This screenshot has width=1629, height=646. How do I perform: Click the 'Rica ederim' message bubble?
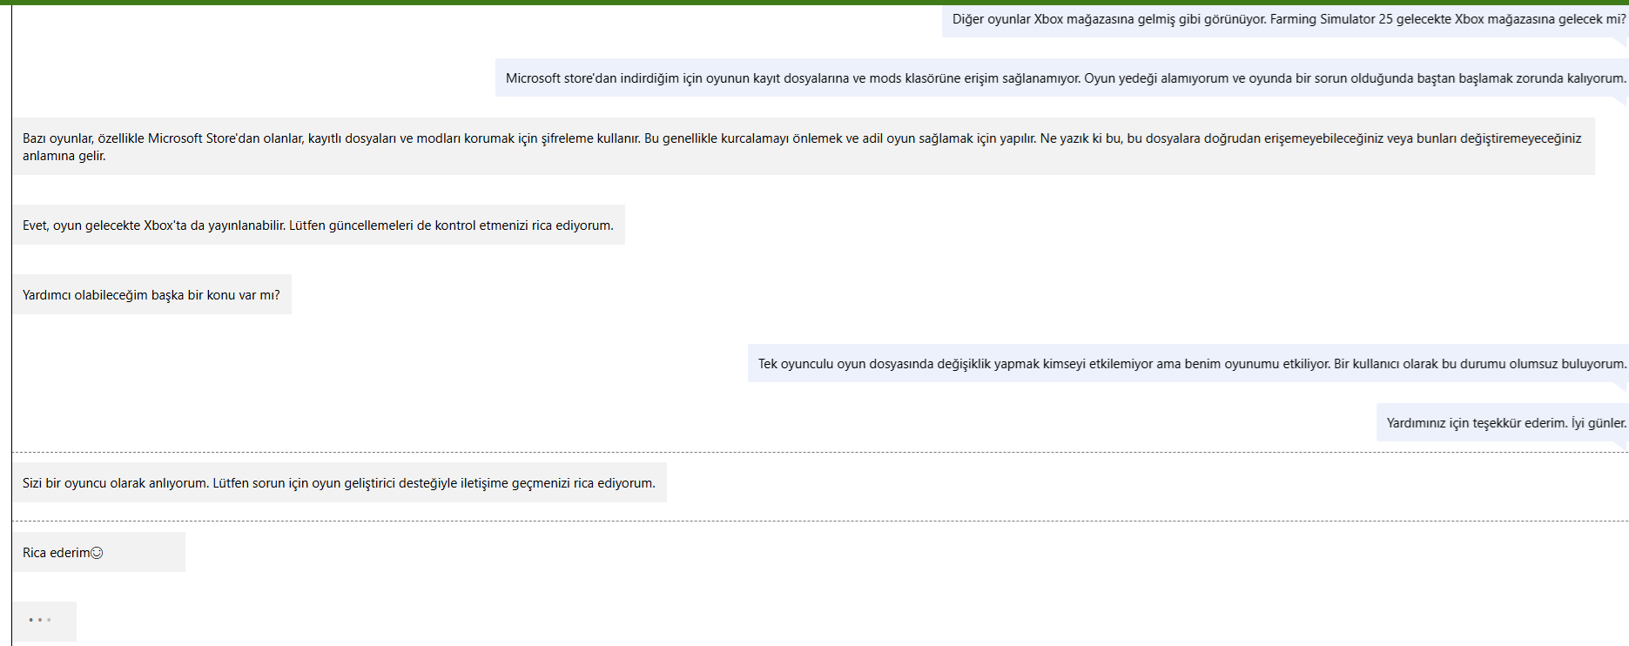point(98,552)
